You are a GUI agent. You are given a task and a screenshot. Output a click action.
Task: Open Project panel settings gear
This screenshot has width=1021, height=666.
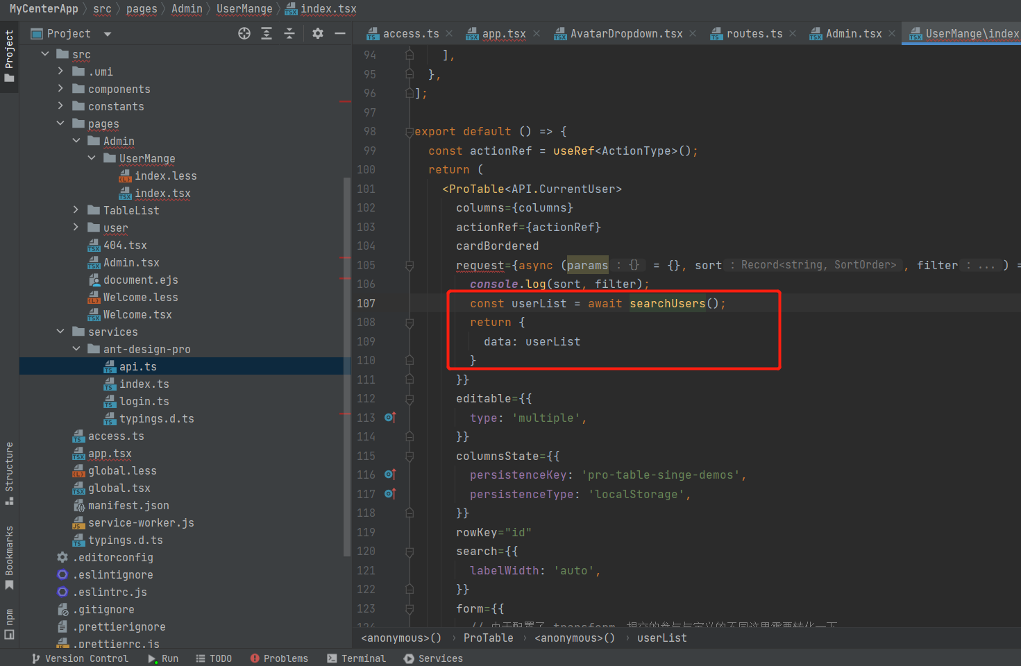click(318, 33)
